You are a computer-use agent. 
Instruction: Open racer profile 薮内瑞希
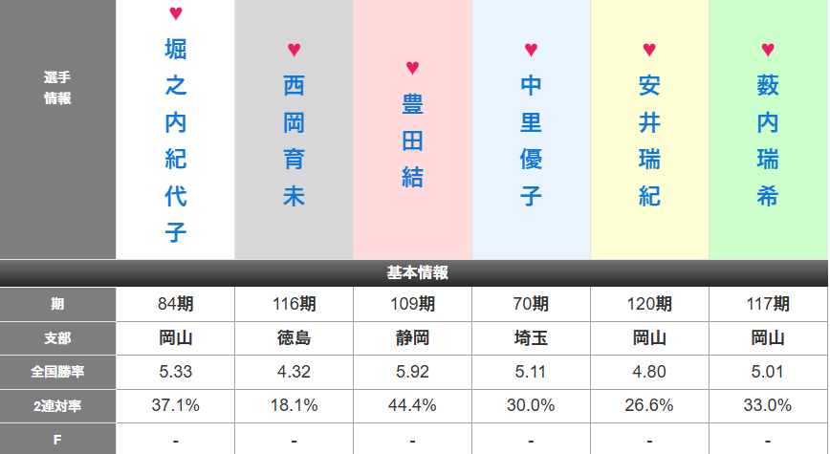click(x=768, y=141)
